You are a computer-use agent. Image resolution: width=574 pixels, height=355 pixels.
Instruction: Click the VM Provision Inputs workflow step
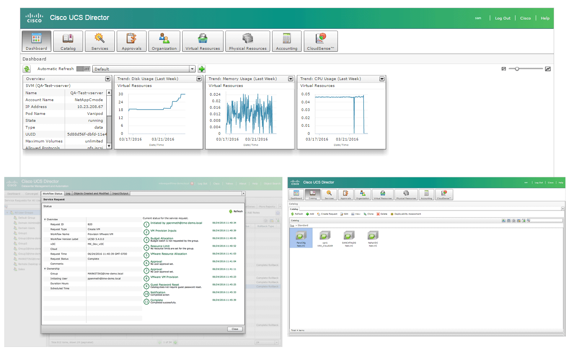pyautogui.click(x=163, y=231)
